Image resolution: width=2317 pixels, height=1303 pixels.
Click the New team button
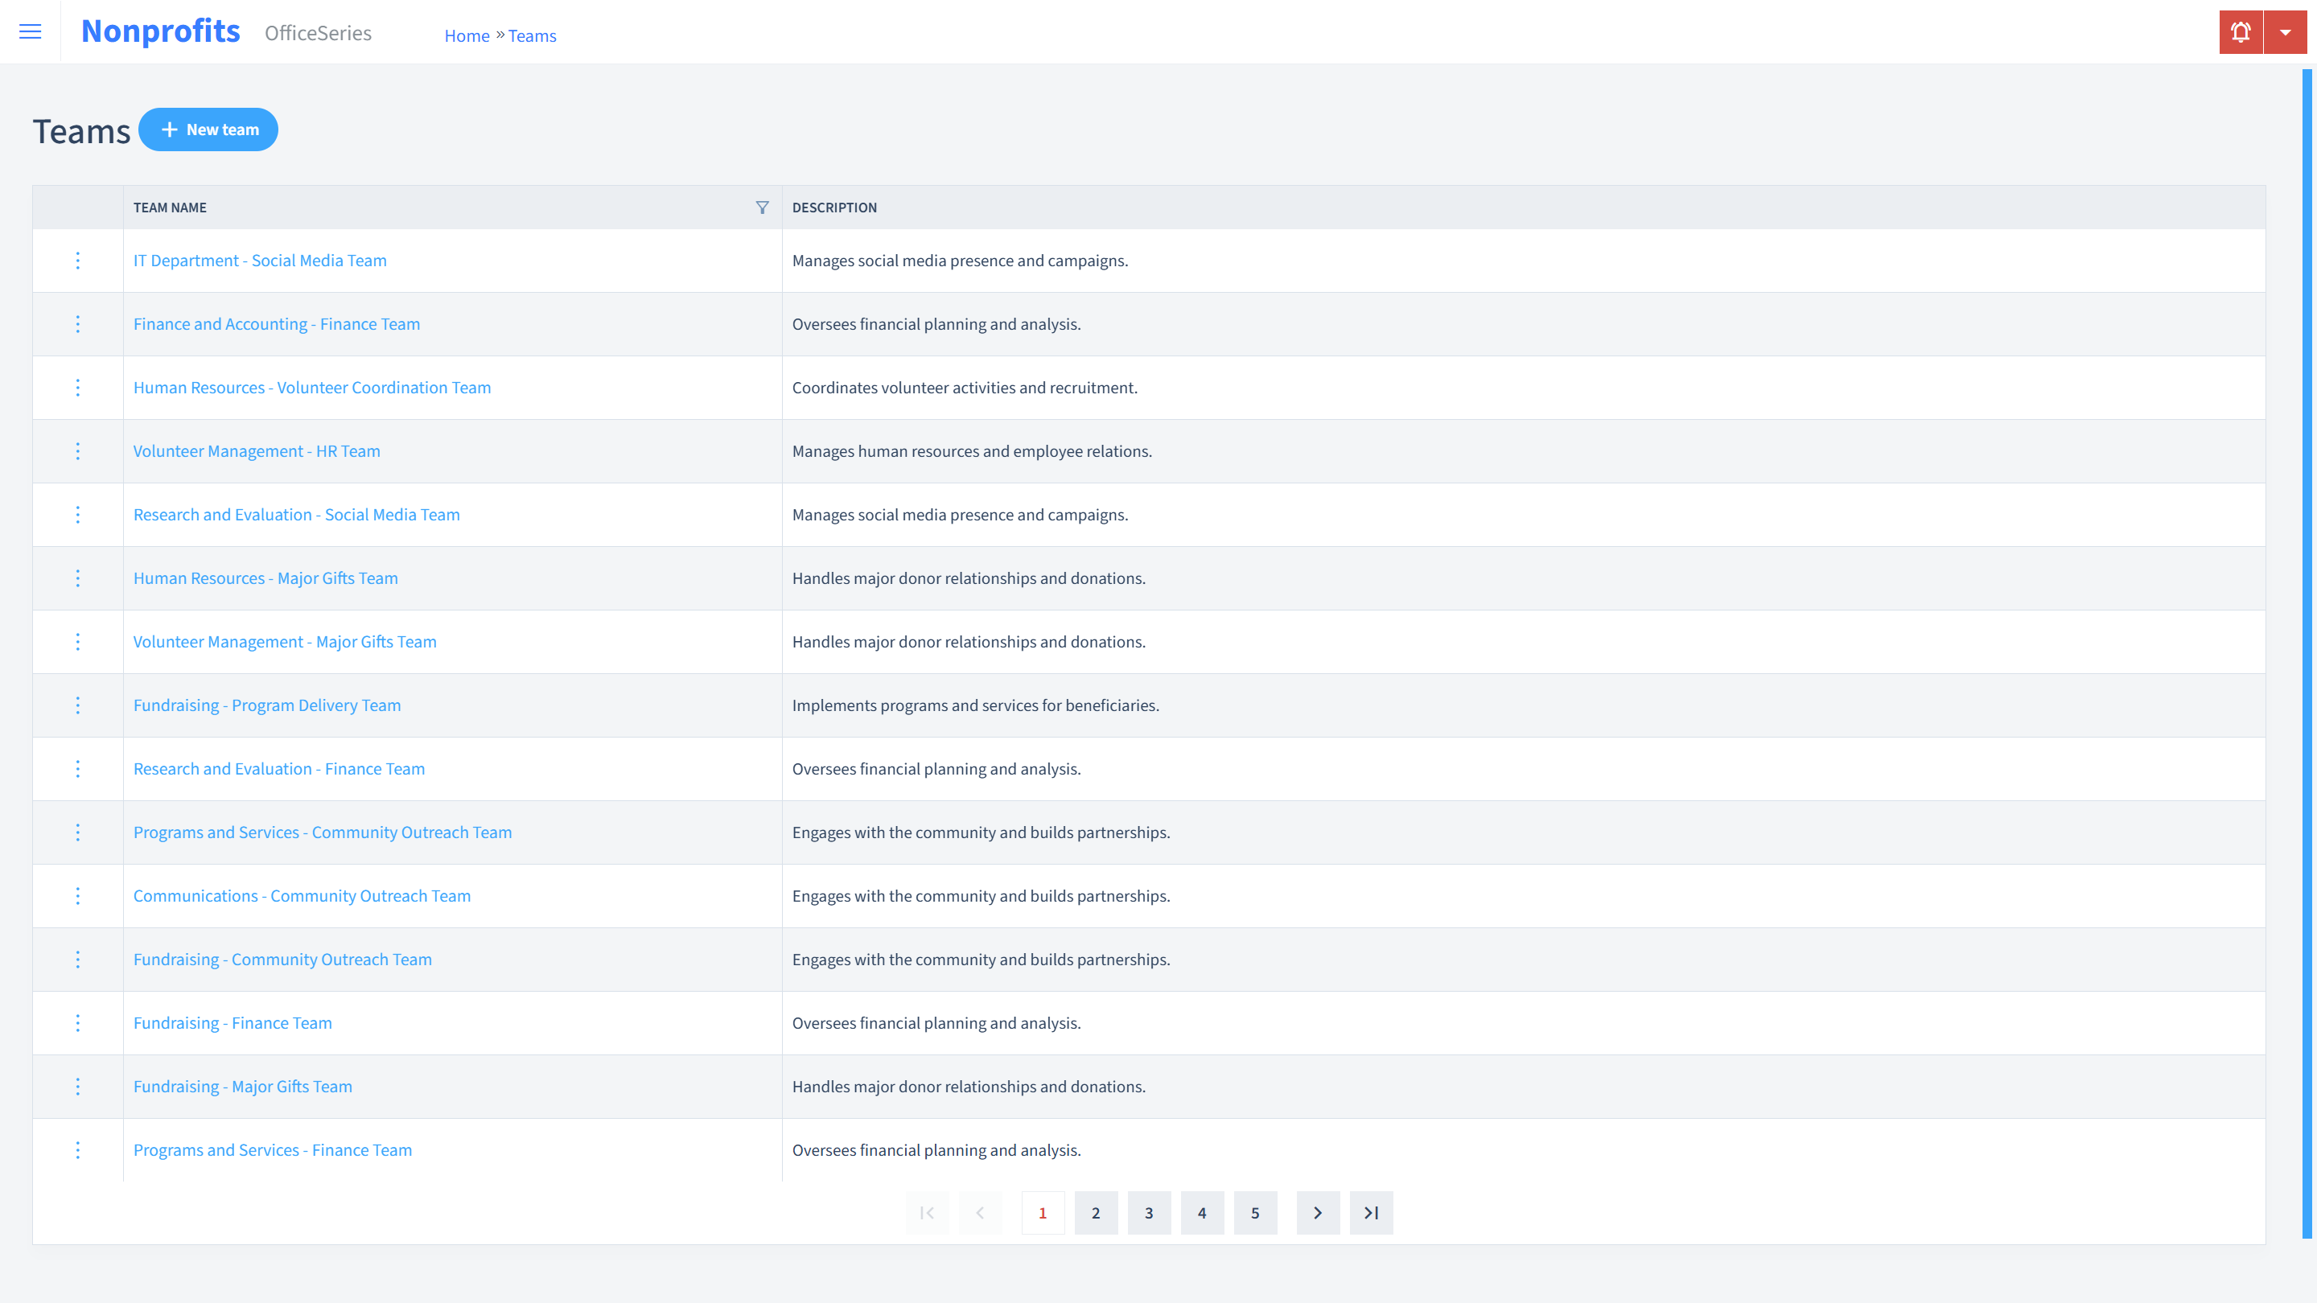click(x=208, y=129)
